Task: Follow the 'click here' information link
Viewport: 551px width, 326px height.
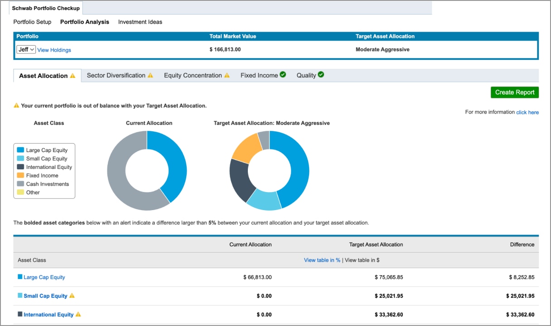Action: tap(527, 112)
